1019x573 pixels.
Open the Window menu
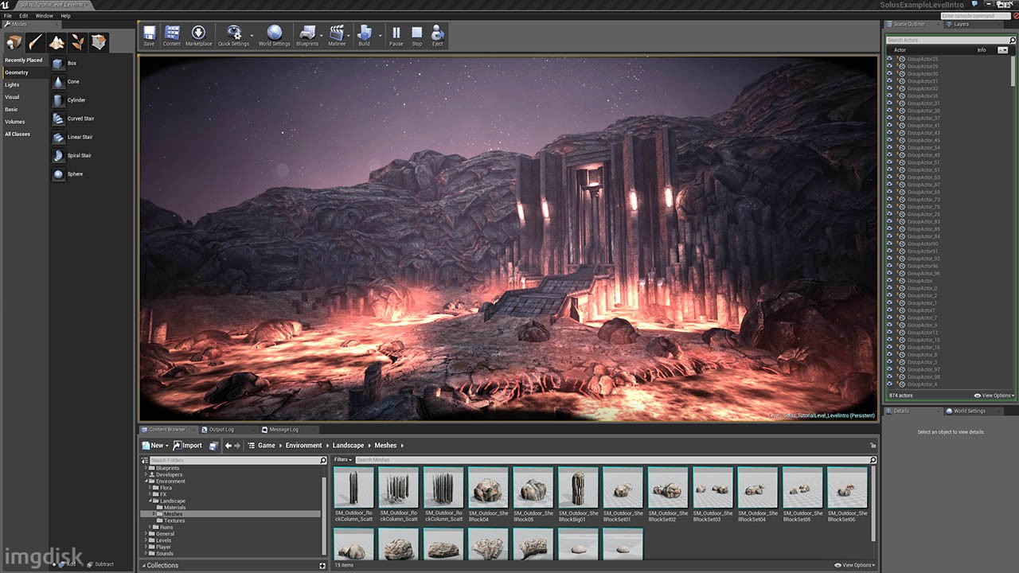click(45, 16)
